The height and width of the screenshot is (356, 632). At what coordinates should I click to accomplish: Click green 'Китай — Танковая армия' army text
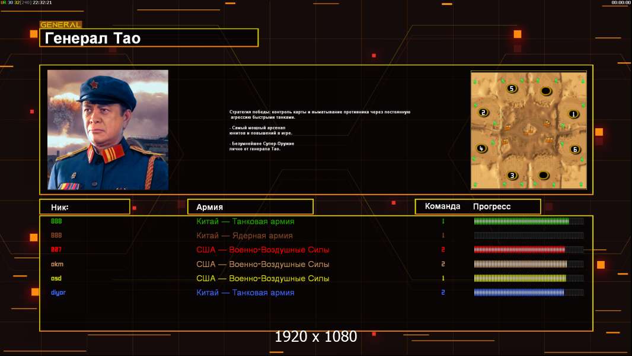click(245, 221)
